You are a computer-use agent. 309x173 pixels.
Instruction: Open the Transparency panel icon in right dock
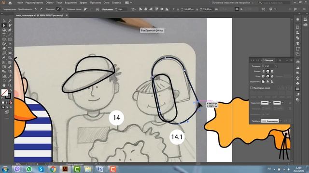(x=298, y=99)
